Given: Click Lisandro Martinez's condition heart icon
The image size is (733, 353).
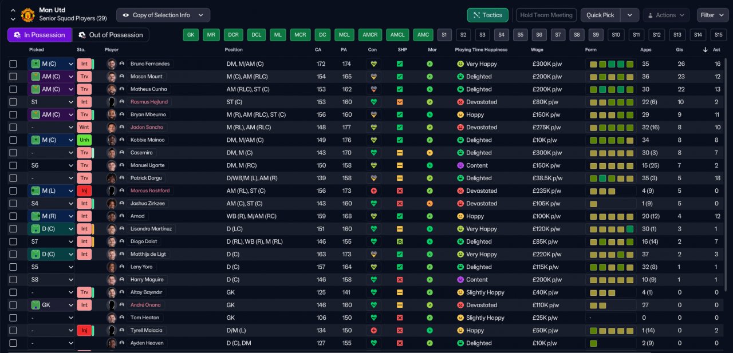Looking at the screenshot, I should pos(373,229).
